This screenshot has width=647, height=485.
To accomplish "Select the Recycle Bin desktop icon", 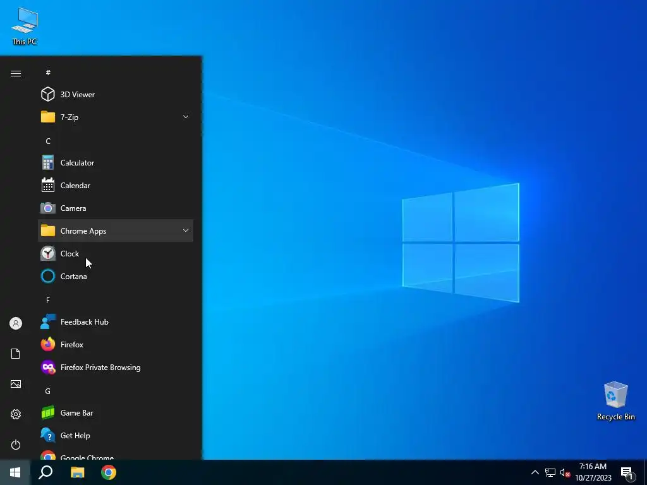I will pos(615,401).
